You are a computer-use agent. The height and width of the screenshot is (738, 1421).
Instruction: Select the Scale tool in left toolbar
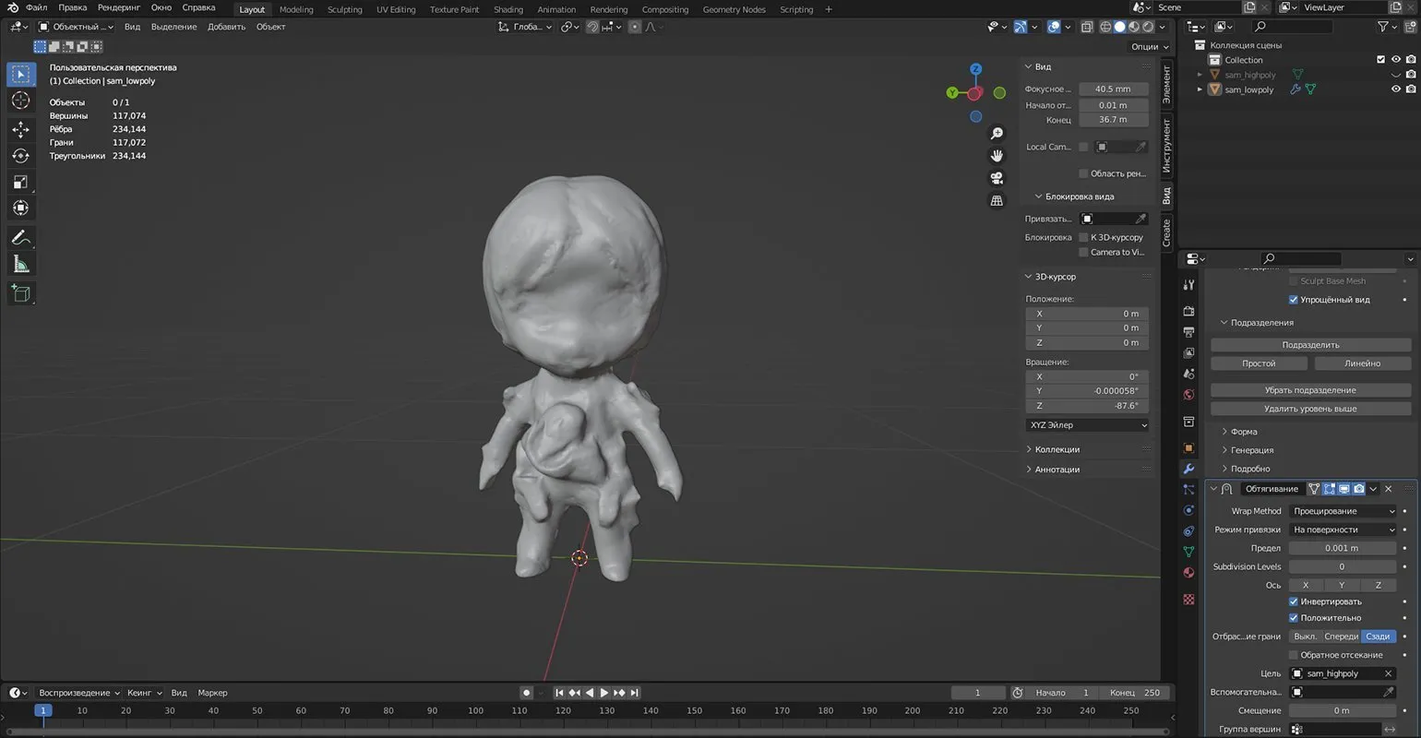[x=20, y=183]
